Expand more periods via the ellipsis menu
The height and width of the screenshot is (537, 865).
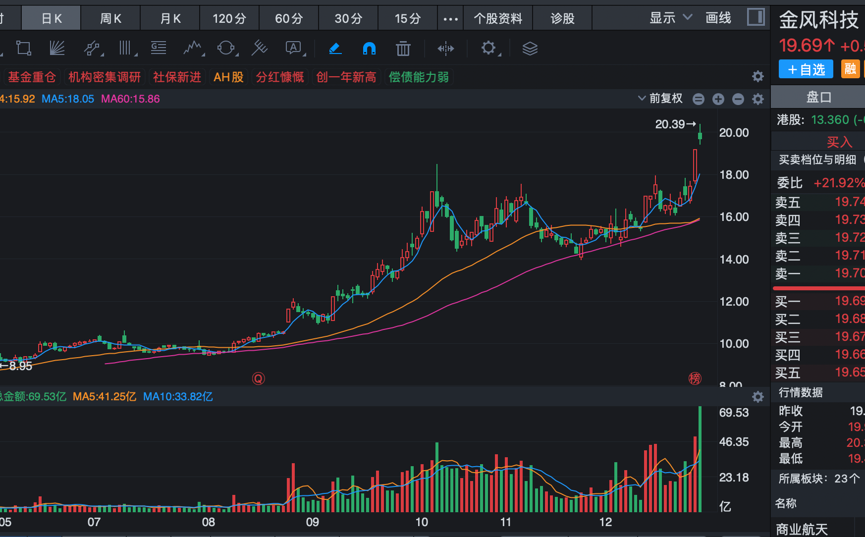[450, 18]
